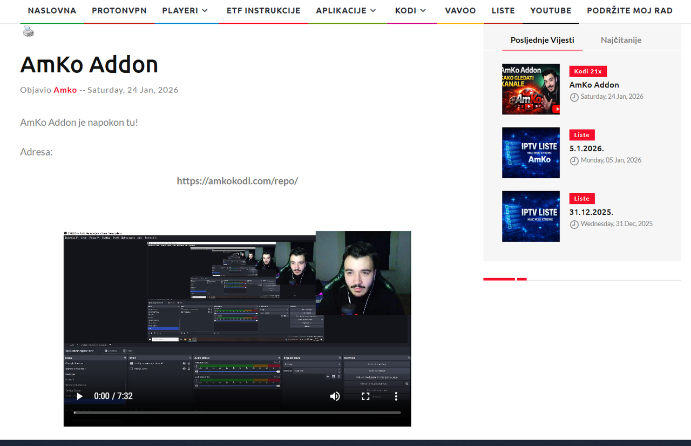Click the author link Amko
691x446 pixels.
65,90
